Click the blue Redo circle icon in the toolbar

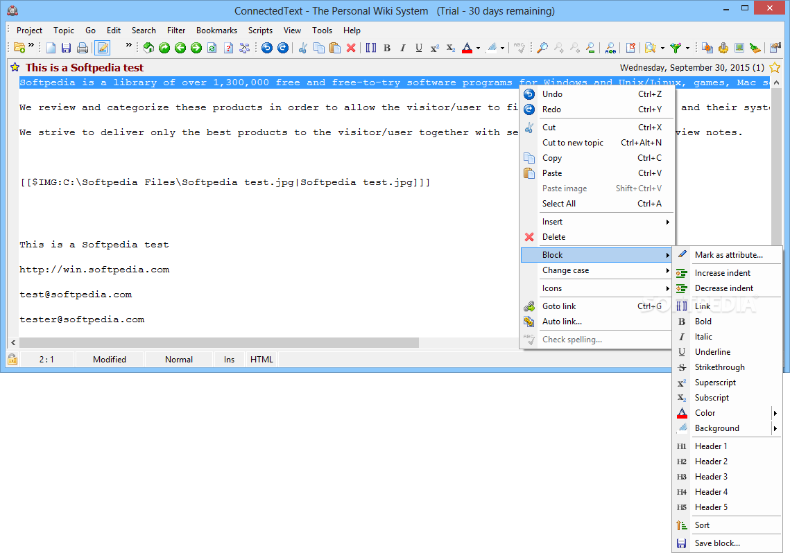point(283,48)
